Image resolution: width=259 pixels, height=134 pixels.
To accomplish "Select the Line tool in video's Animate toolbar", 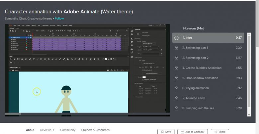I will coord(38,59).
